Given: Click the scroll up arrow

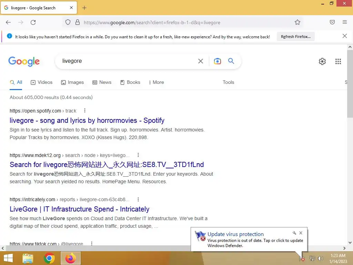Looking at the screenshot, I should point(350,47).
